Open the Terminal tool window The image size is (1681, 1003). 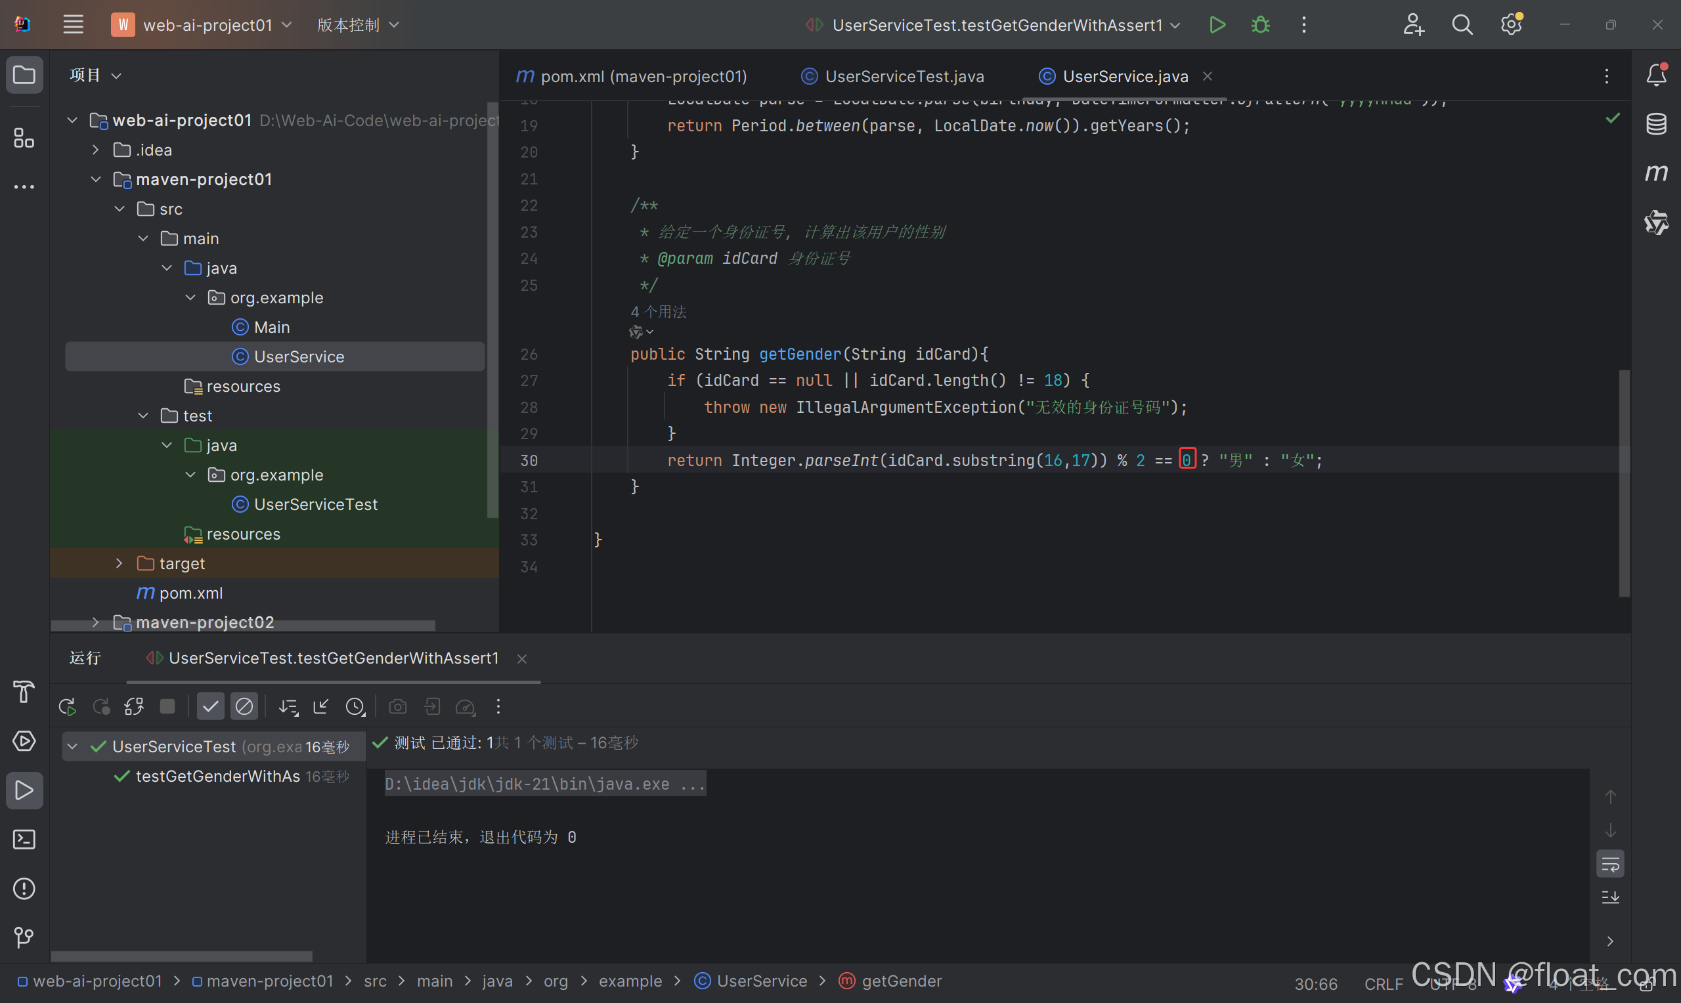pos(24,840)
